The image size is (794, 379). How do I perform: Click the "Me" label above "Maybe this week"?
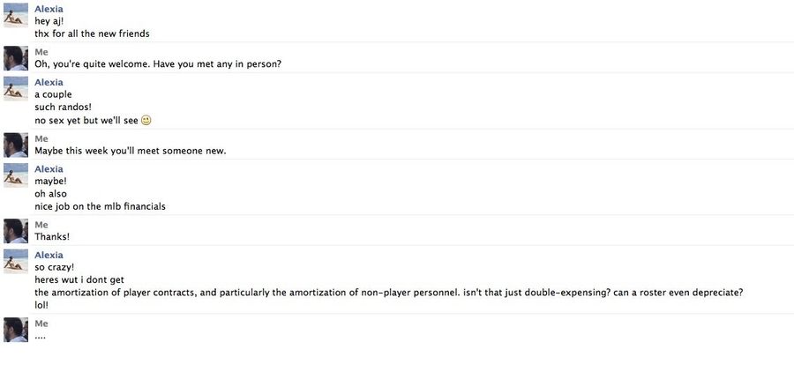[x=41, y=138]
